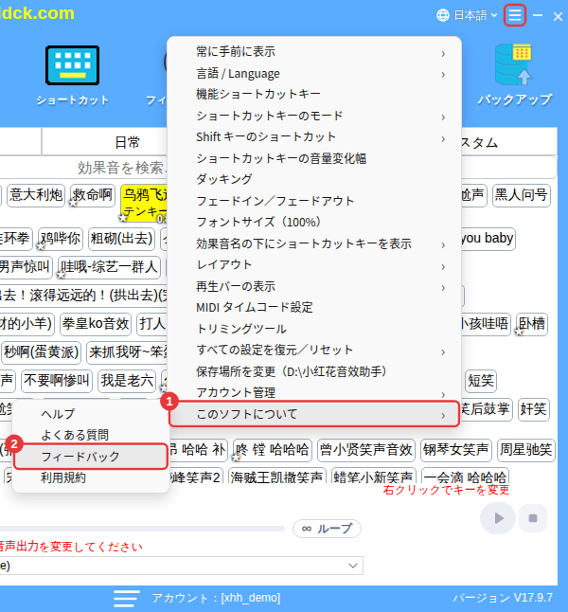Expand 効果音名の下にショートカットキーを表示 submenu
Viewport: 568px width, 612px height.
[x=315, y=243]
